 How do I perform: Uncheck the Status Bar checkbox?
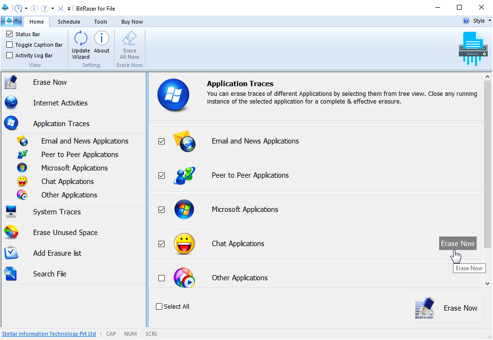pos(10,34)
